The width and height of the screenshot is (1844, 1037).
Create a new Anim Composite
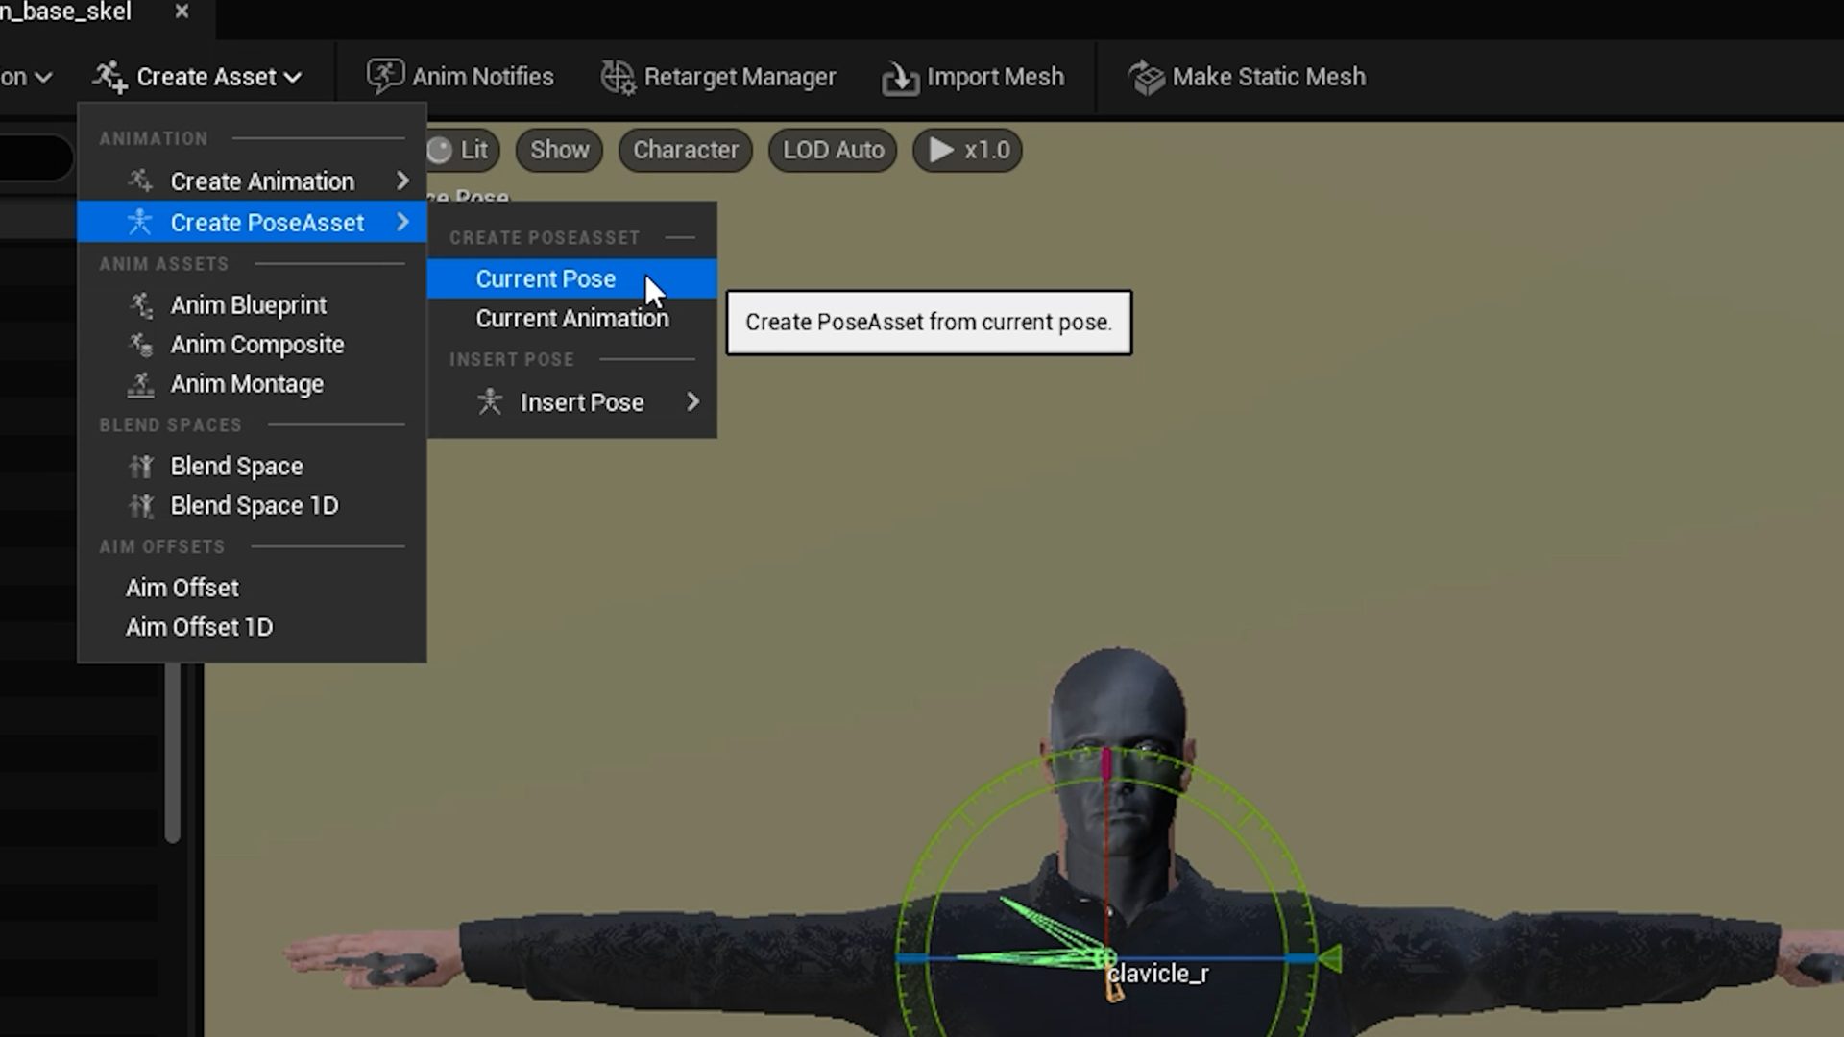(x=252, y=345)
